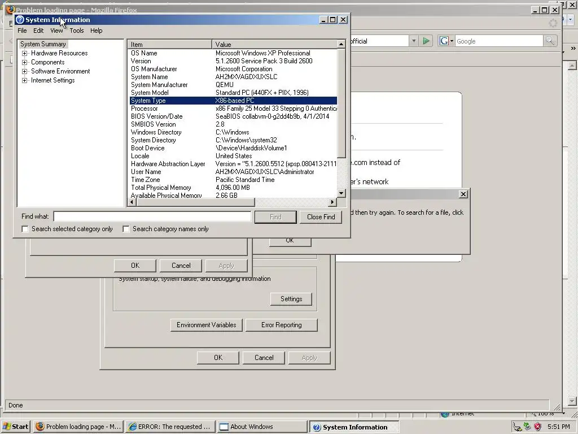
Task: Switch to the Problem loading page taskbar button
Action: point(78,427)
